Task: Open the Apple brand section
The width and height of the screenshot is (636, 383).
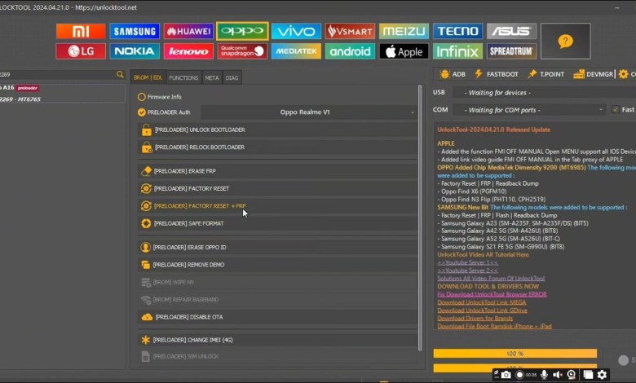Action: coord(404,51)
